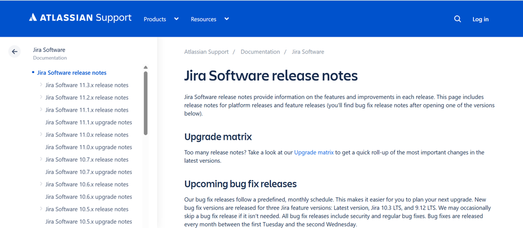Viewport: 523px width, 228px height.
Task: Click the Atlassian Support logo
Action: pos(80,18)
